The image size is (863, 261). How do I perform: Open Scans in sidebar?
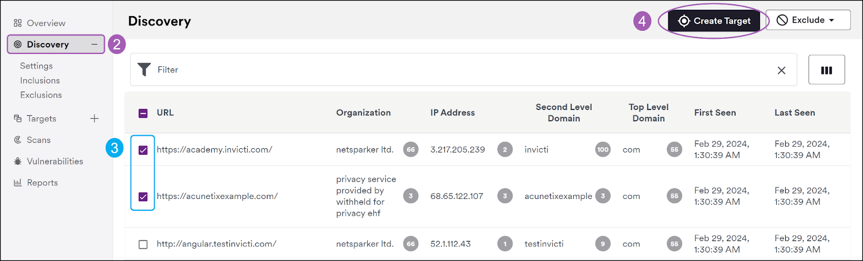coord(32,140)
